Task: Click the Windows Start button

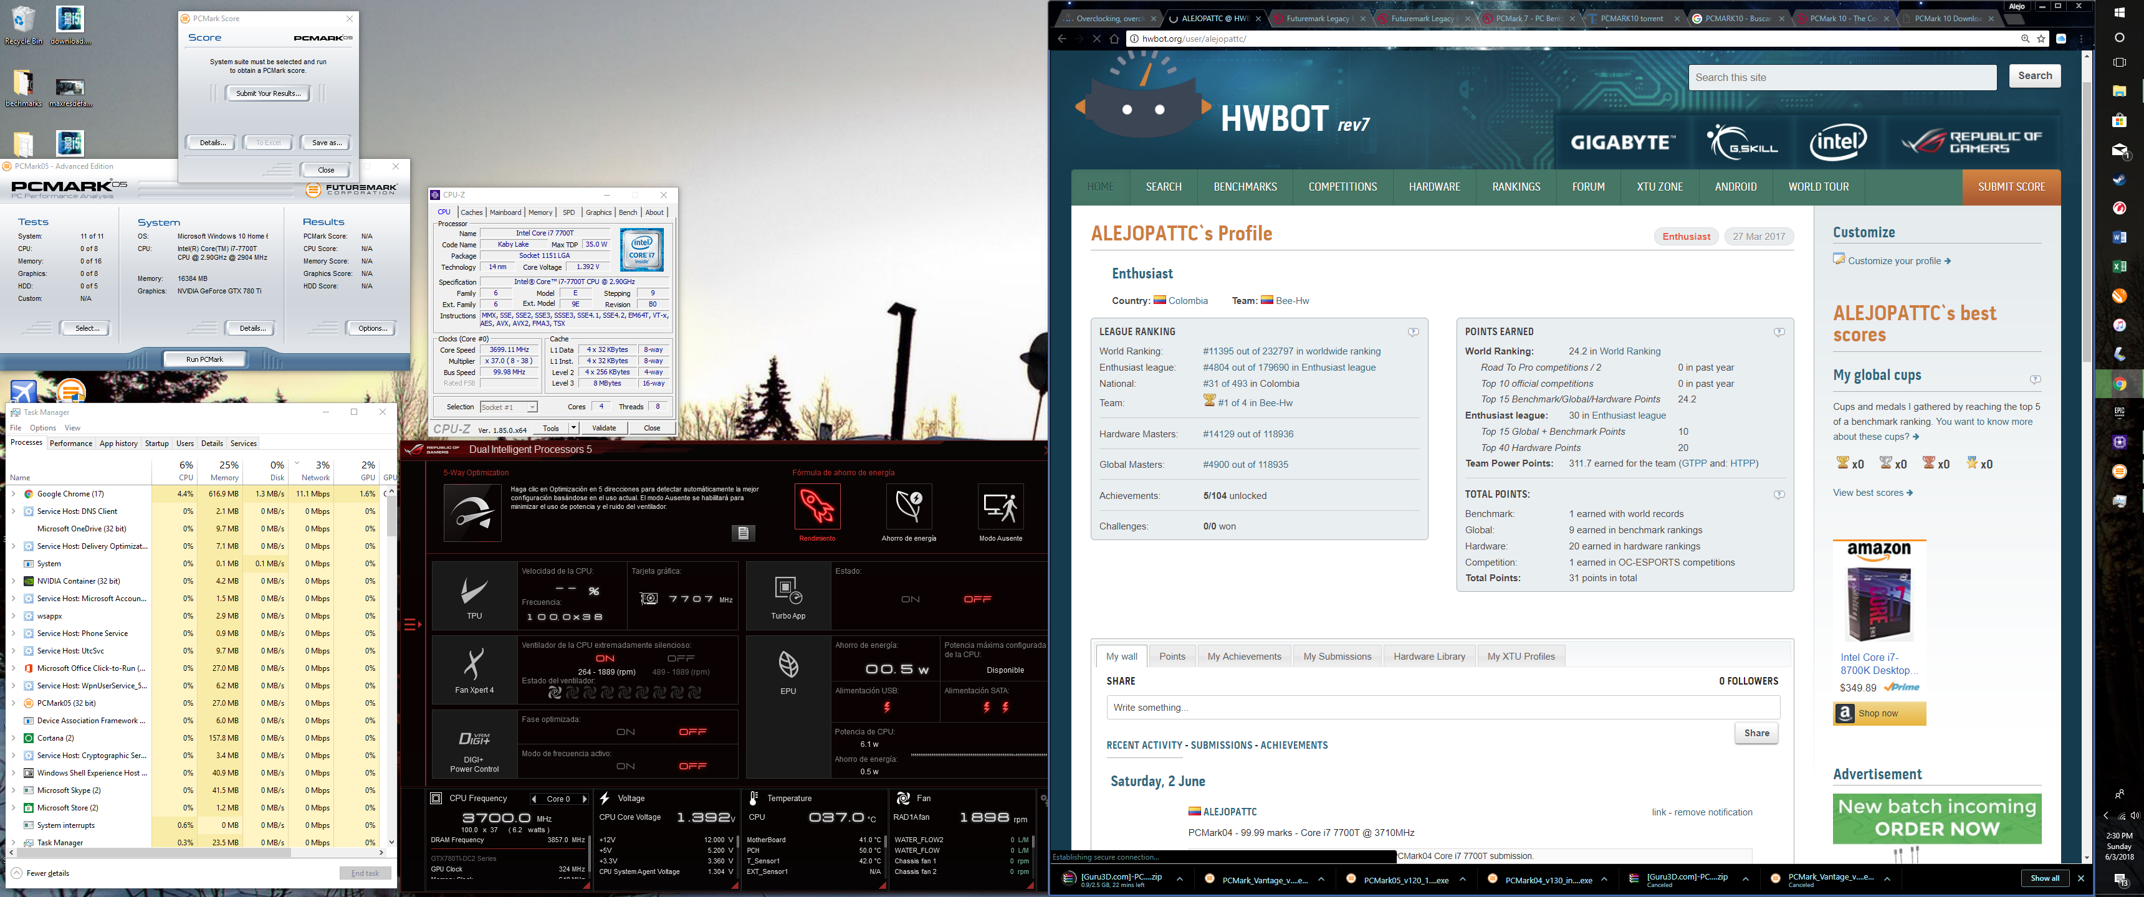Action: point(2120,12)
